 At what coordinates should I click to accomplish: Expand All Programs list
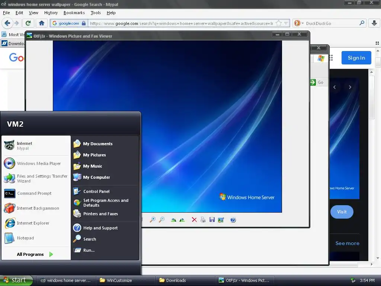point(35,254)
